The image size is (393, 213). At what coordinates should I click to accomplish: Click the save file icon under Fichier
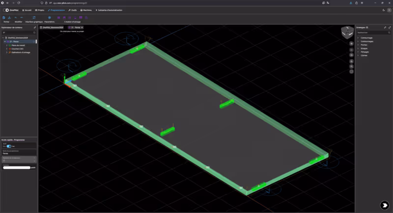coord(4,18)
